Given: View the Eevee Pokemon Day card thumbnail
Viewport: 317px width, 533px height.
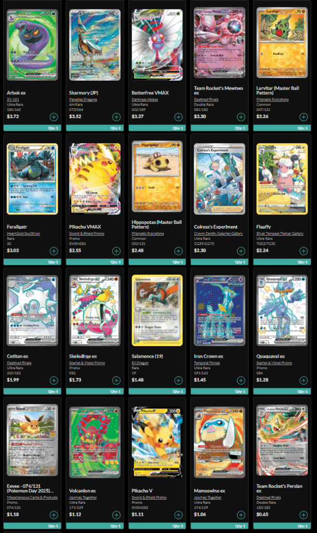Looking at the screenshot, I should click(32, 440).
